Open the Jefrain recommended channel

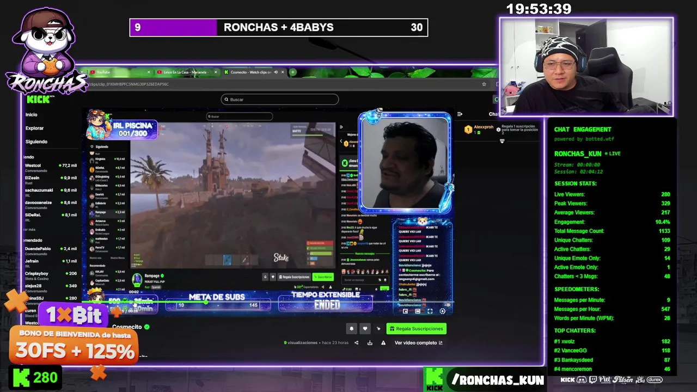(x=51, y=263)
